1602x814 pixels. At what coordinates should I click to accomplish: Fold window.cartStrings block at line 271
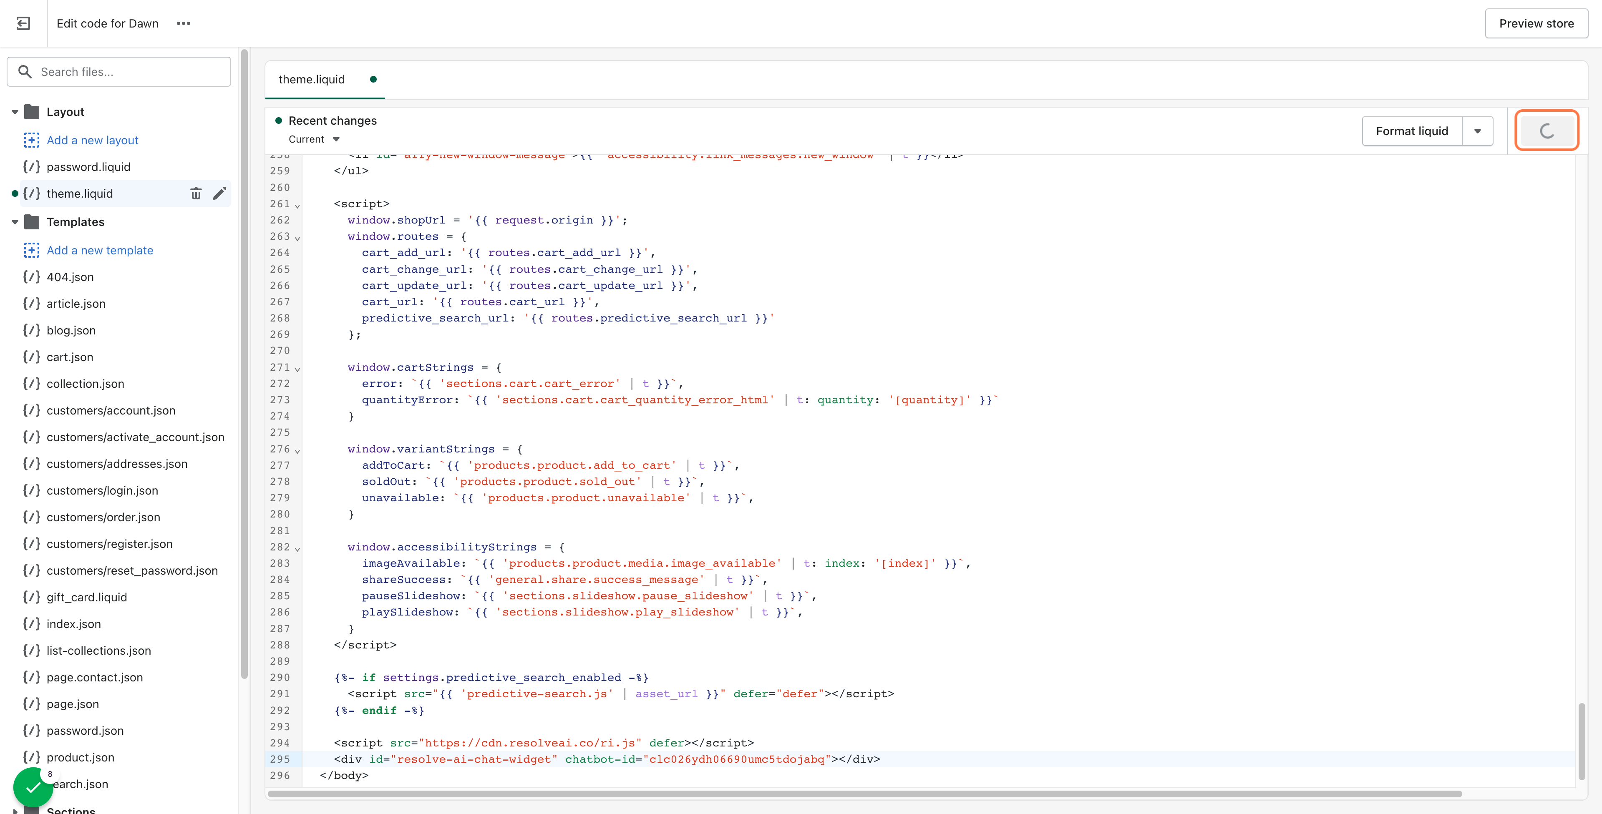point(297,369)
